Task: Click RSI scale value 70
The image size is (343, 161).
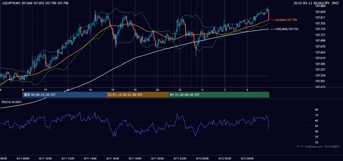Action: click(x=316, y=115)
